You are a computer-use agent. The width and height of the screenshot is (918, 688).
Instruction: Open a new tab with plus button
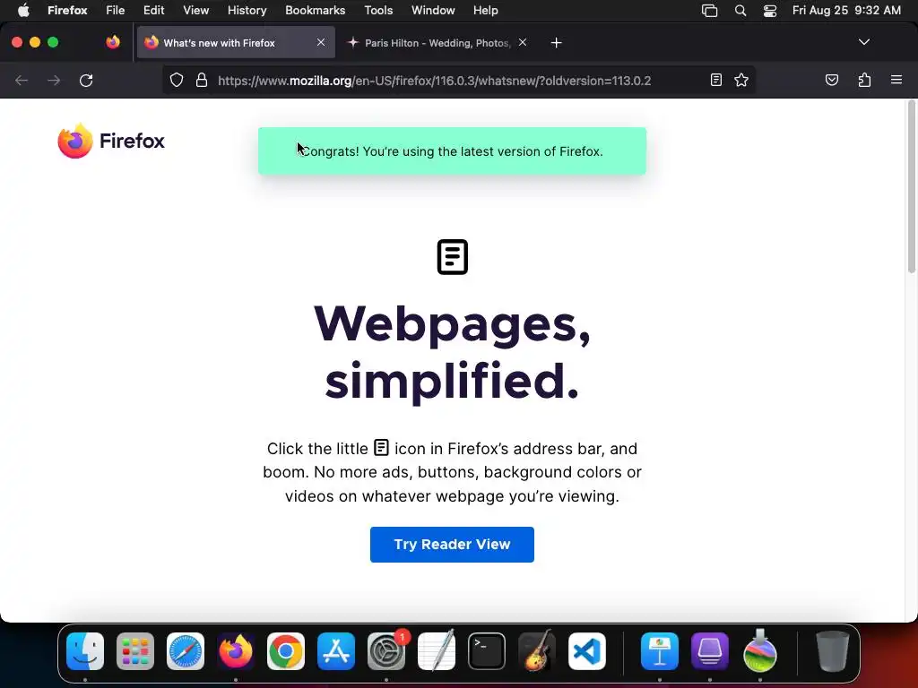pos(556,43)
